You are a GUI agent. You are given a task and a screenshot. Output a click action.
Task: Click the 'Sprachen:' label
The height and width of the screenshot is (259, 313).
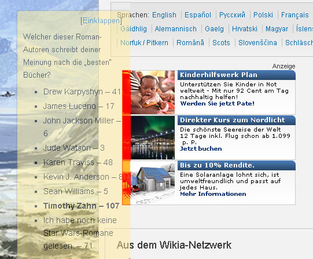coord(133,15)
